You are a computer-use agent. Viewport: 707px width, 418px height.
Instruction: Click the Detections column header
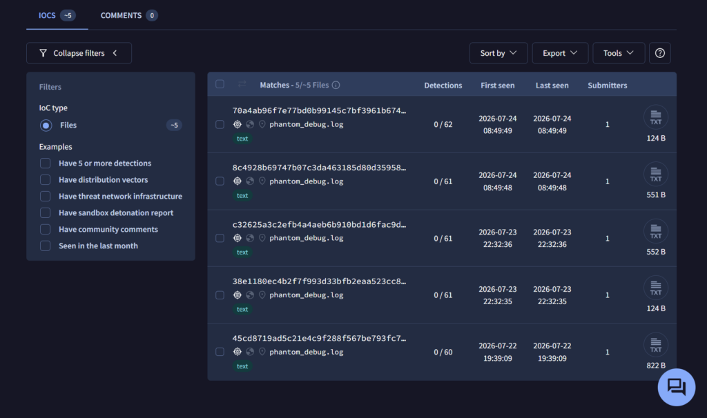[443, 85]
